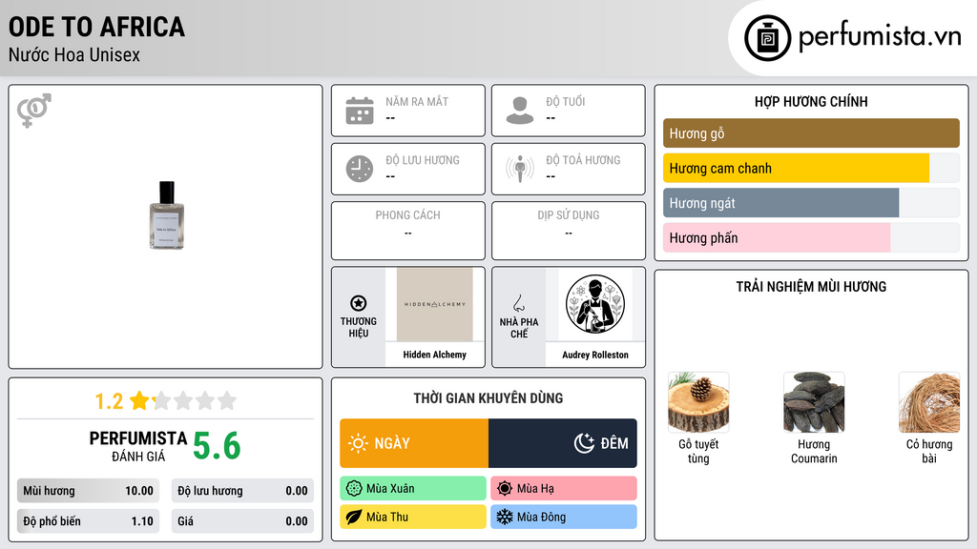Select the Ngày daytime block

coord(414,443)
